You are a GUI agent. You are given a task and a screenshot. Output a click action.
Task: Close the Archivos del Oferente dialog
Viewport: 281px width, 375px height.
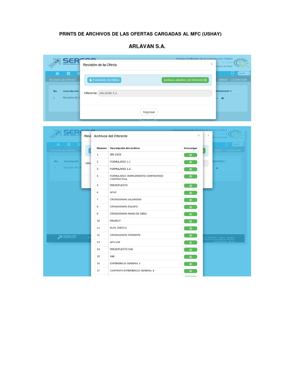coord(199,135)
